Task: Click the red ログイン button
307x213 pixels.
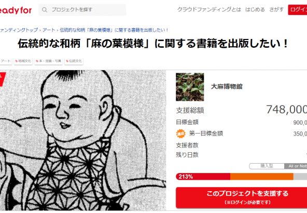Action: (298, 9)
